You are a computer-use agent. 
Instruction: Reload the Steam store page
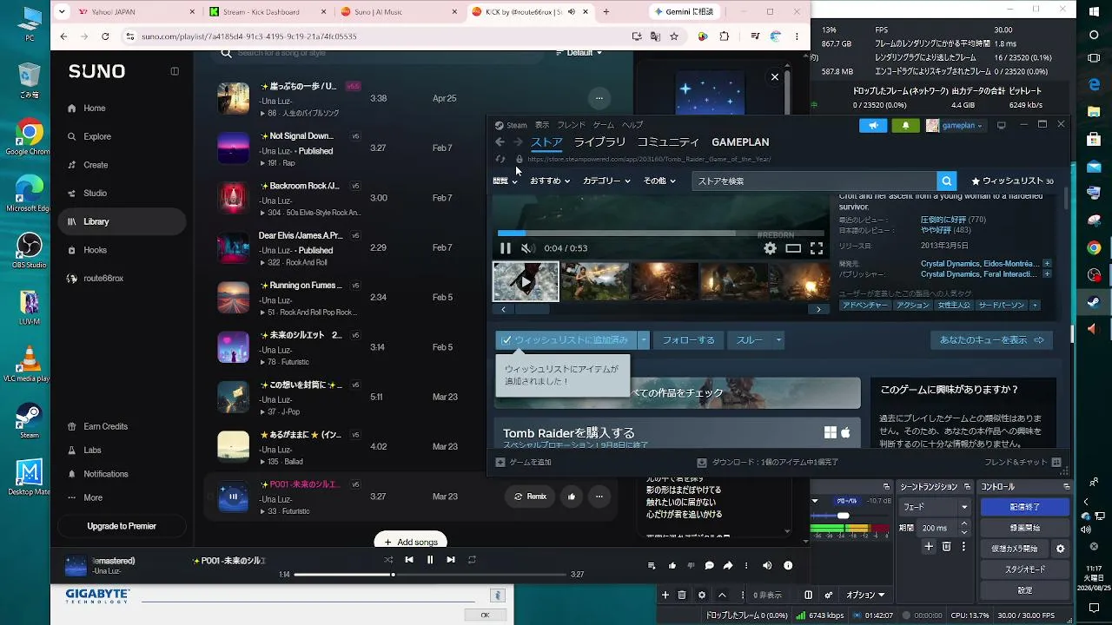pos(500,159)
